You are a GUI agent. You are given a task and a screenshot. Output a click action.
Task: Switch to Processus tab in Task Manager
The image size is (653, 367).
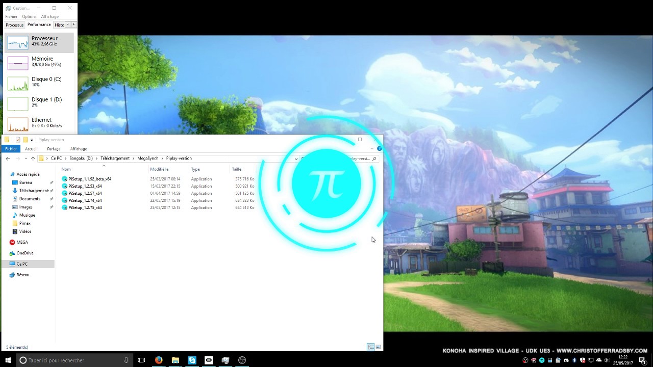tap(15, 25)
